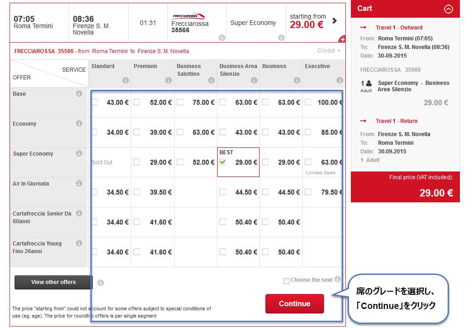The height and width of the screenshot is (328, 474).
Task: Click Travel 1 - Outward heading
Action: pos(399,28)
